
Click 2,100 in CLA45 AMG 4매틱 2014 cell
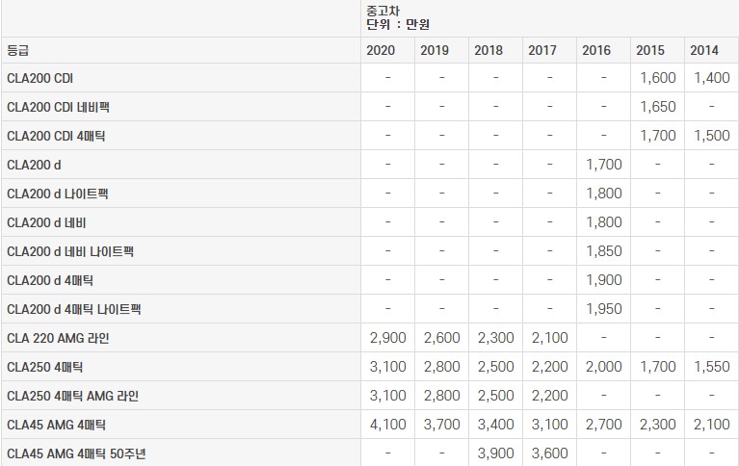tap(712, 425)
